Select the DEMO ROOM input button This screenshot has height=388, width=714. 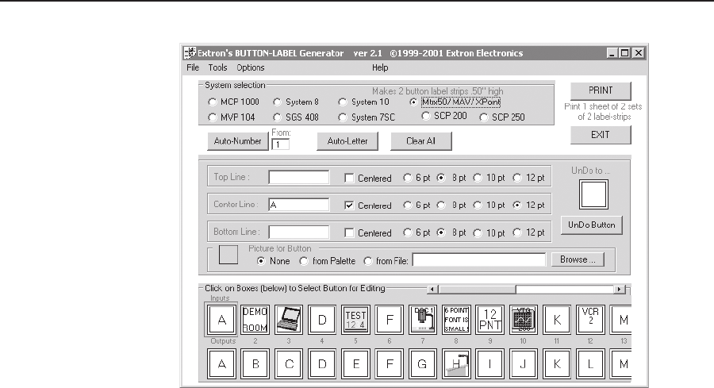point(255,320)
